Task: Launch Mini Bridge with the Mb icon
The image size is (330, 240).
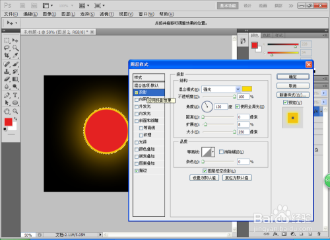Action: 34,5
